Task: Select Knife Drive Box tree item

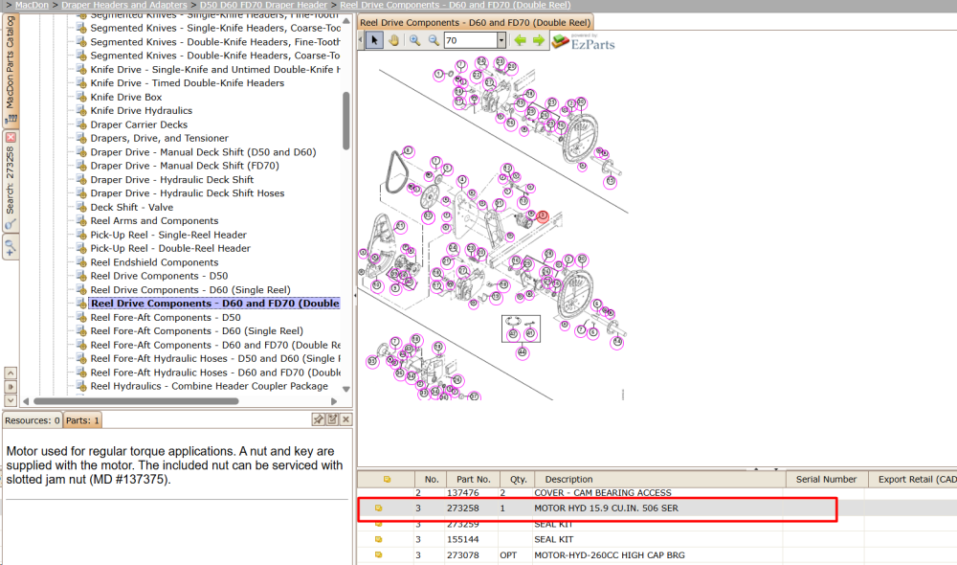Action: pyautogui.click(x=125, y=97)
